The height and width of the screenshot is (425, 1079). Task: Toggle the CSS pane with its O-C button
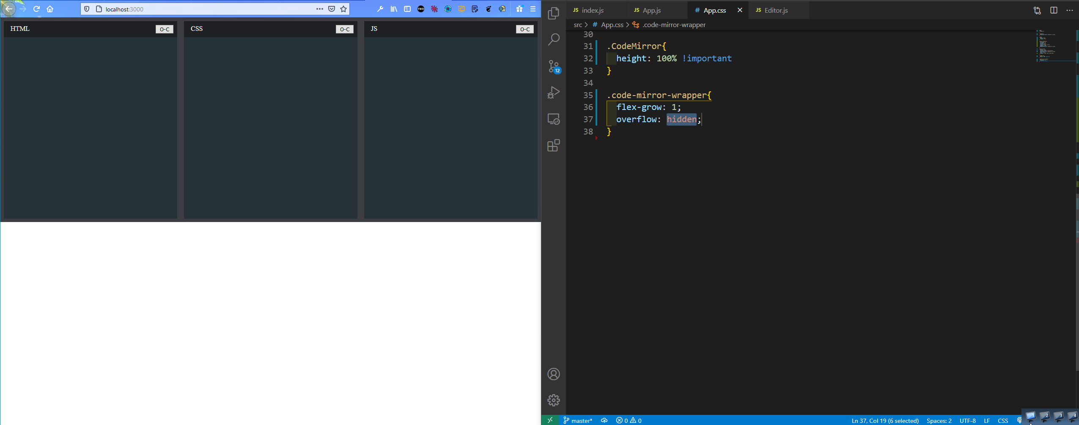pyautogui.click(x=345, y=29)
